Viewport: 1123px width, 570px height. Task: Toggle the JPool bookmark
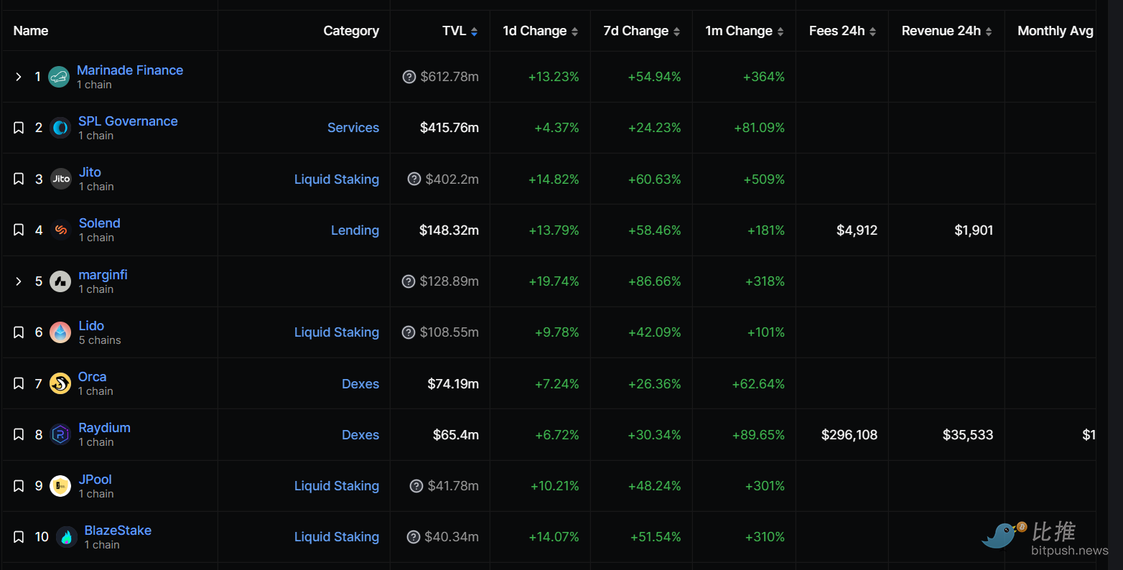[19, 486]
